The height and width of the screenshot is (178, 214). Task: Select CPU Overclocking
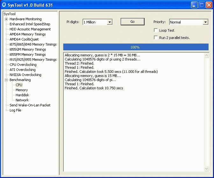click(23, 65)
